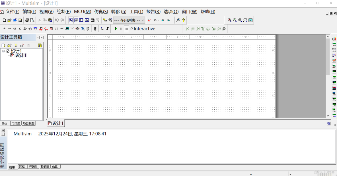The height and width of the screenshot is (176, 337).
Task: Place a current probe (A) icon
Action: point(193,28)
